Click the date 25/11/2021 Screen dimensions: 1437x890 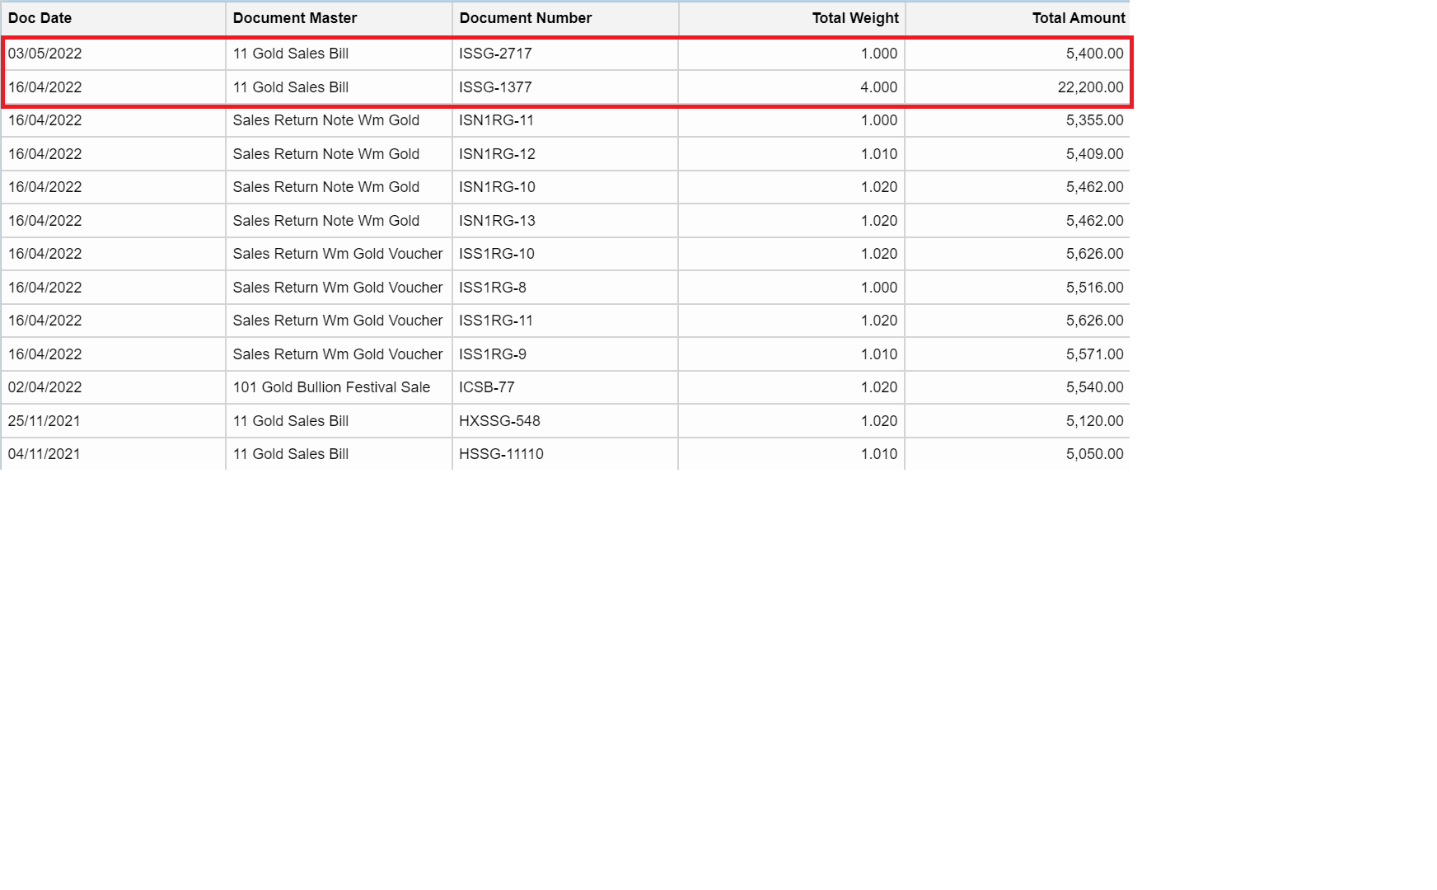click(44, 421)
